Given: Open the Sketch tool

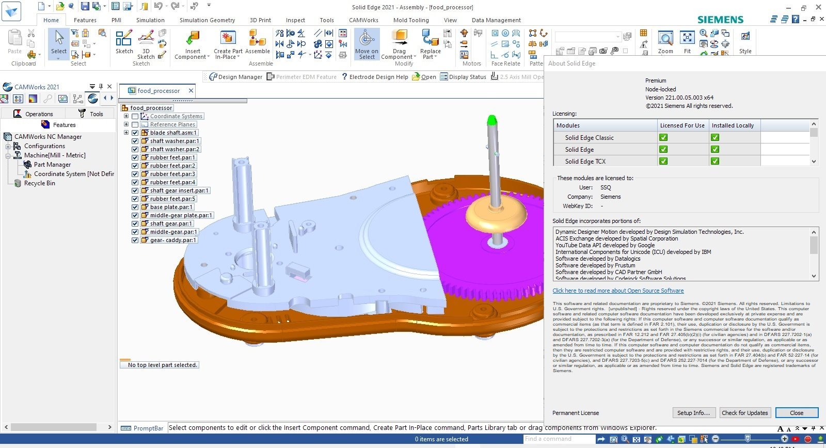Looking at the screenshot, I should [x=124, y=42].
